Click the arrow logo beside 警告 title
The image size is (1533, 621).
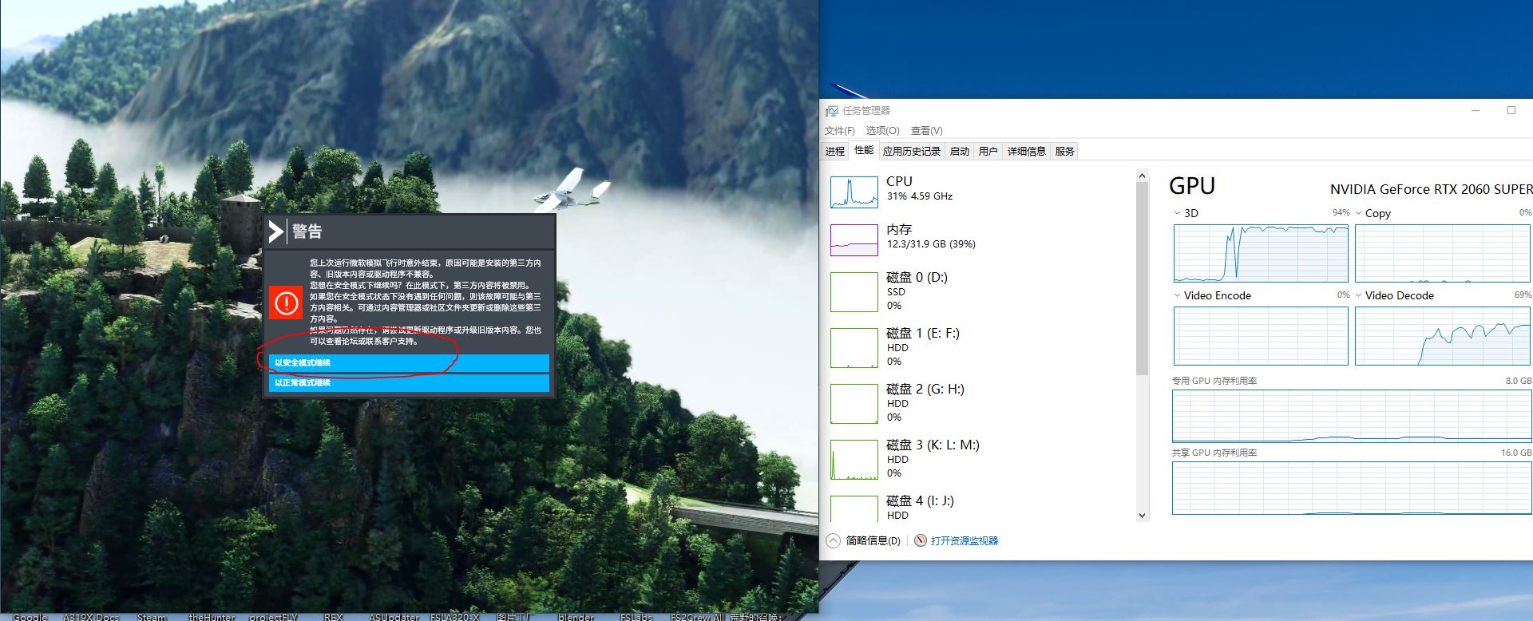click(276, 231)
